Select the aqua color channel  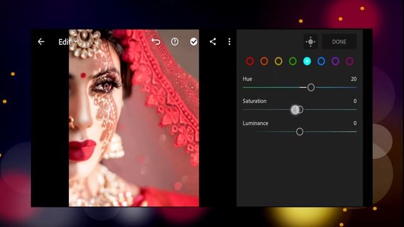coord(307,61)
